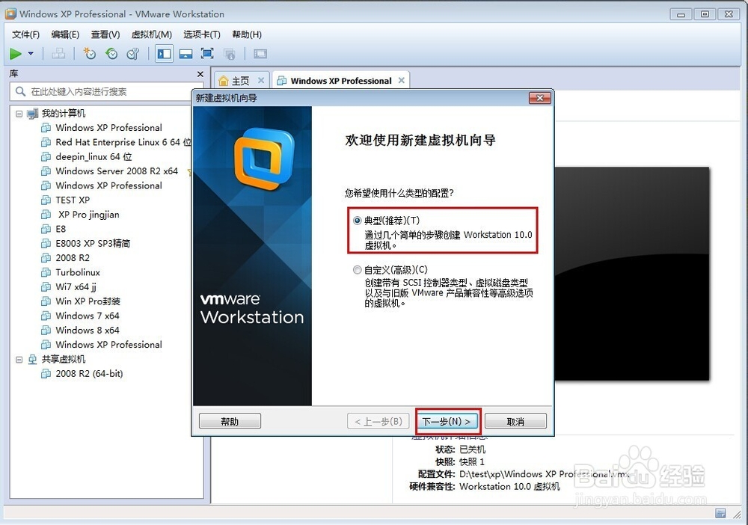
Task: Close the 新建虚拟机向导 dialog
Action: (539, 98)
